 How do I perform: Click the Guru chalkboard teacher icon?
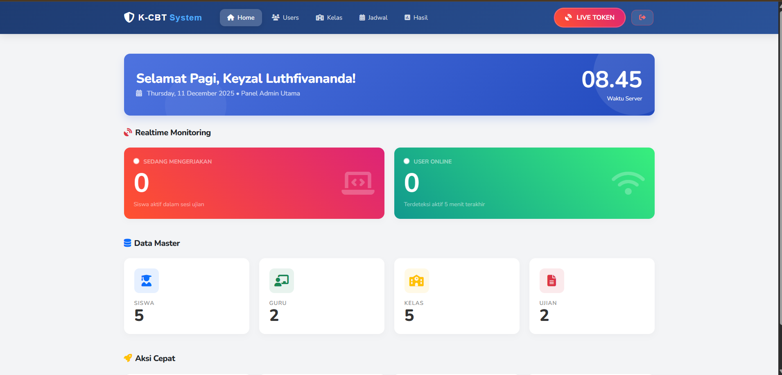click(x=281, y=281)
